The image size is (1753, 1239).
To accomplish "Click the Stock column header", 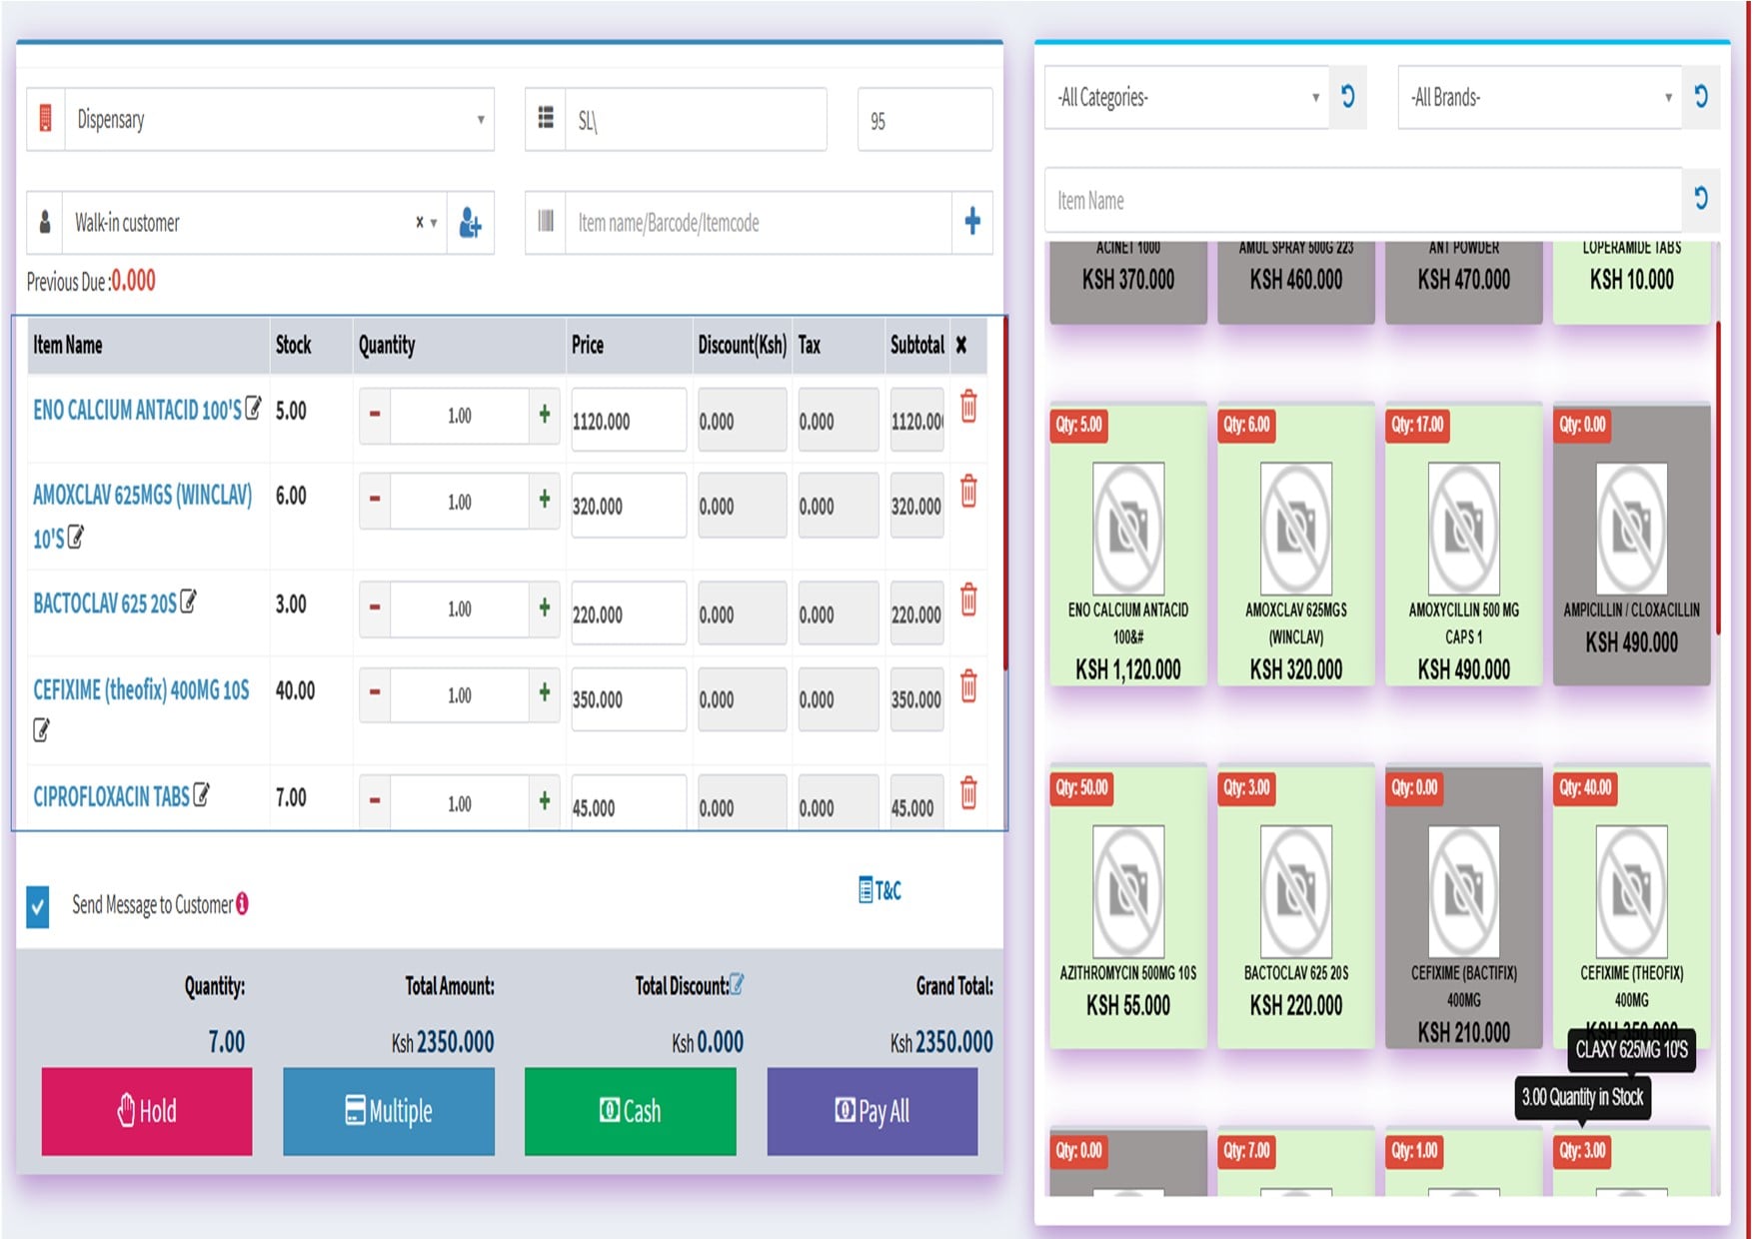I will coord(294,345).
